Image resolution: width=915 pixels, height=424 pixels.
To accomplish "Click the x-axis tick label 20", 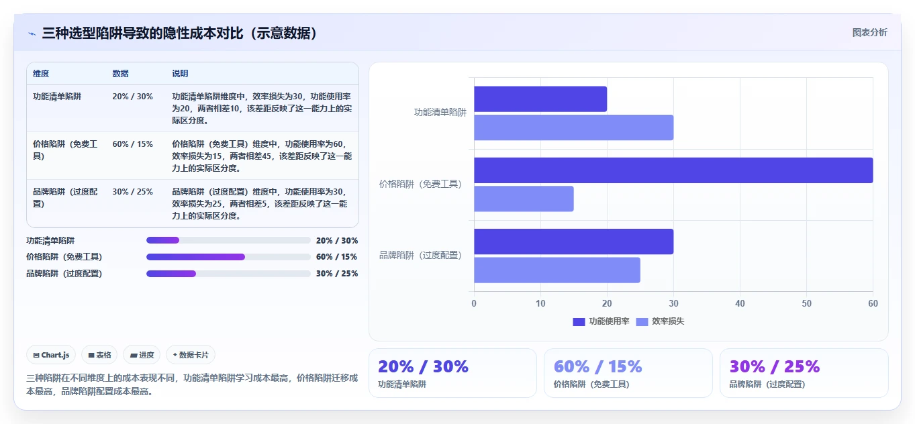I will pos(607,303).
